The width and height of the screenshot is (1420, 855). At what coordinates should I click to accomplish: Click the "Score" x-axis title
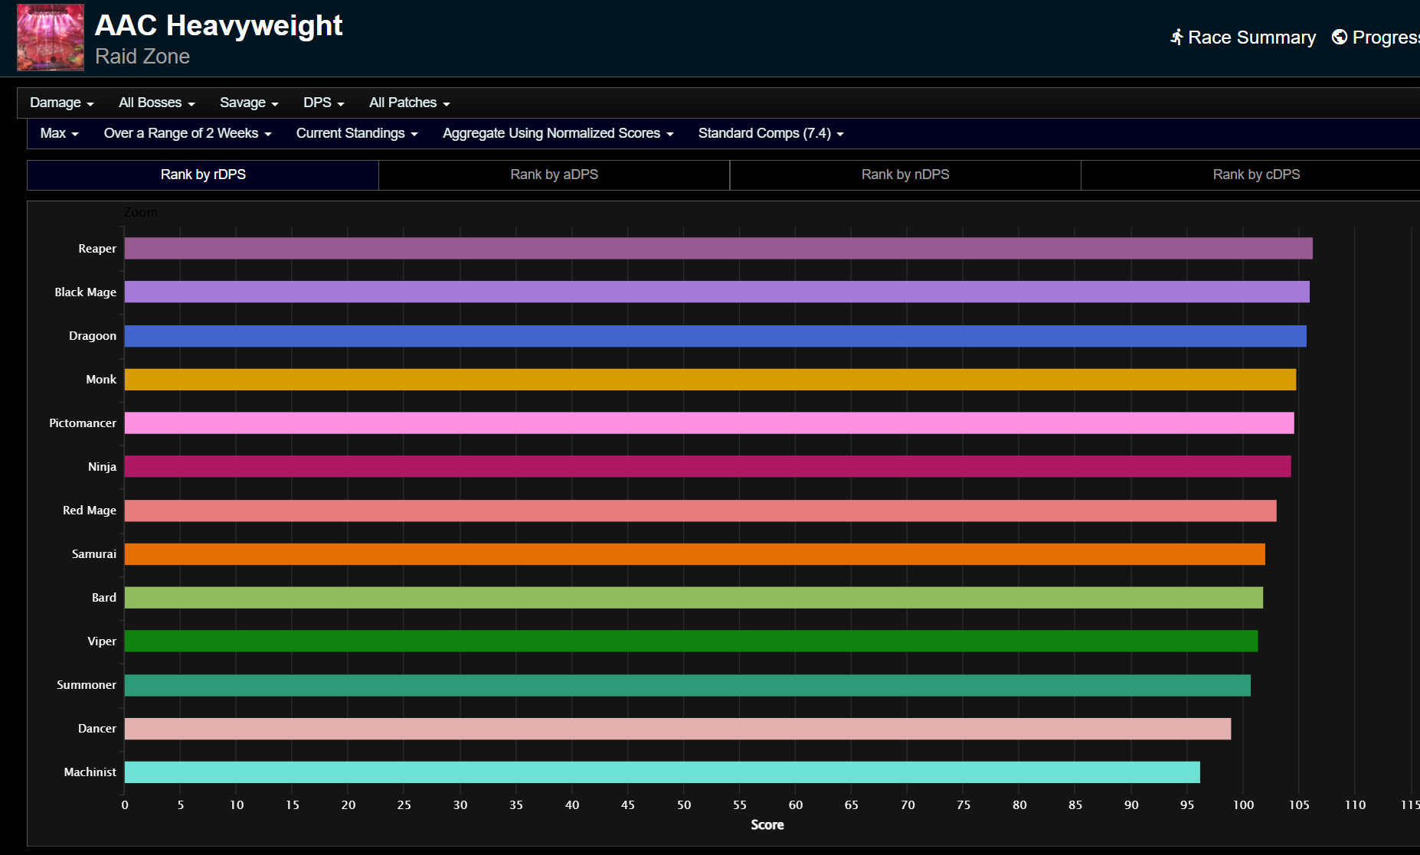767,825
